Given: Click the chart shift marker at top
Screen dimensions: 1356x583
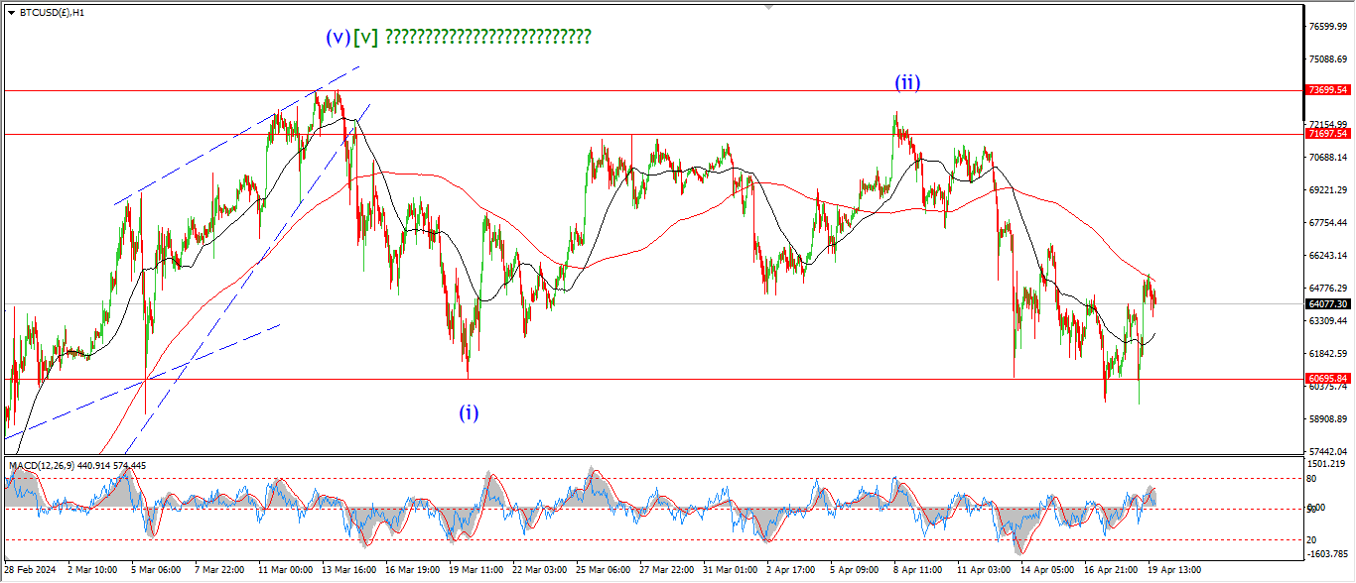Looking at the screenshot, I should click(x=767, y=7).
